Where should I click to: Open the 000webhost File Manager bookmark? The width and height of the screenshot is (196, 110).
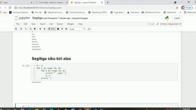click(x=151, y=12)
